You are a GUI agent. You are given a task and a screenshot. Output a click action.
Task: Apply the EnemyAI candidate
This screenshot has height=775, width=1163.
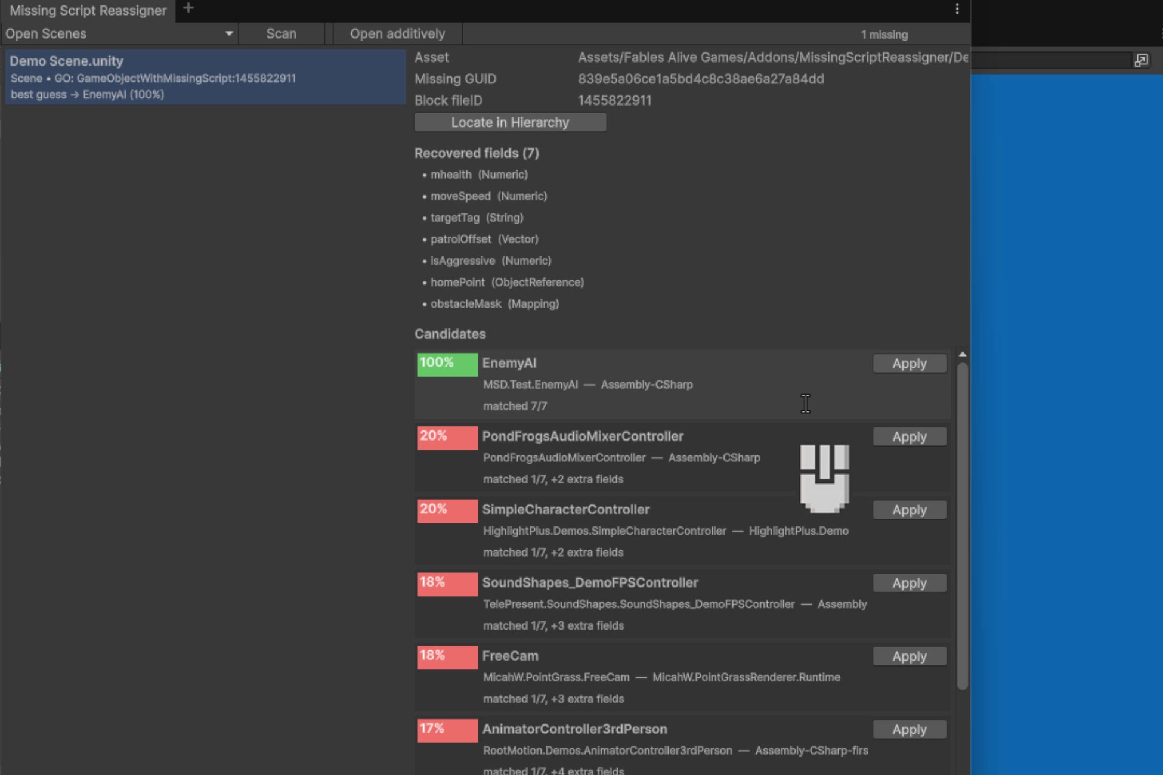909,364
